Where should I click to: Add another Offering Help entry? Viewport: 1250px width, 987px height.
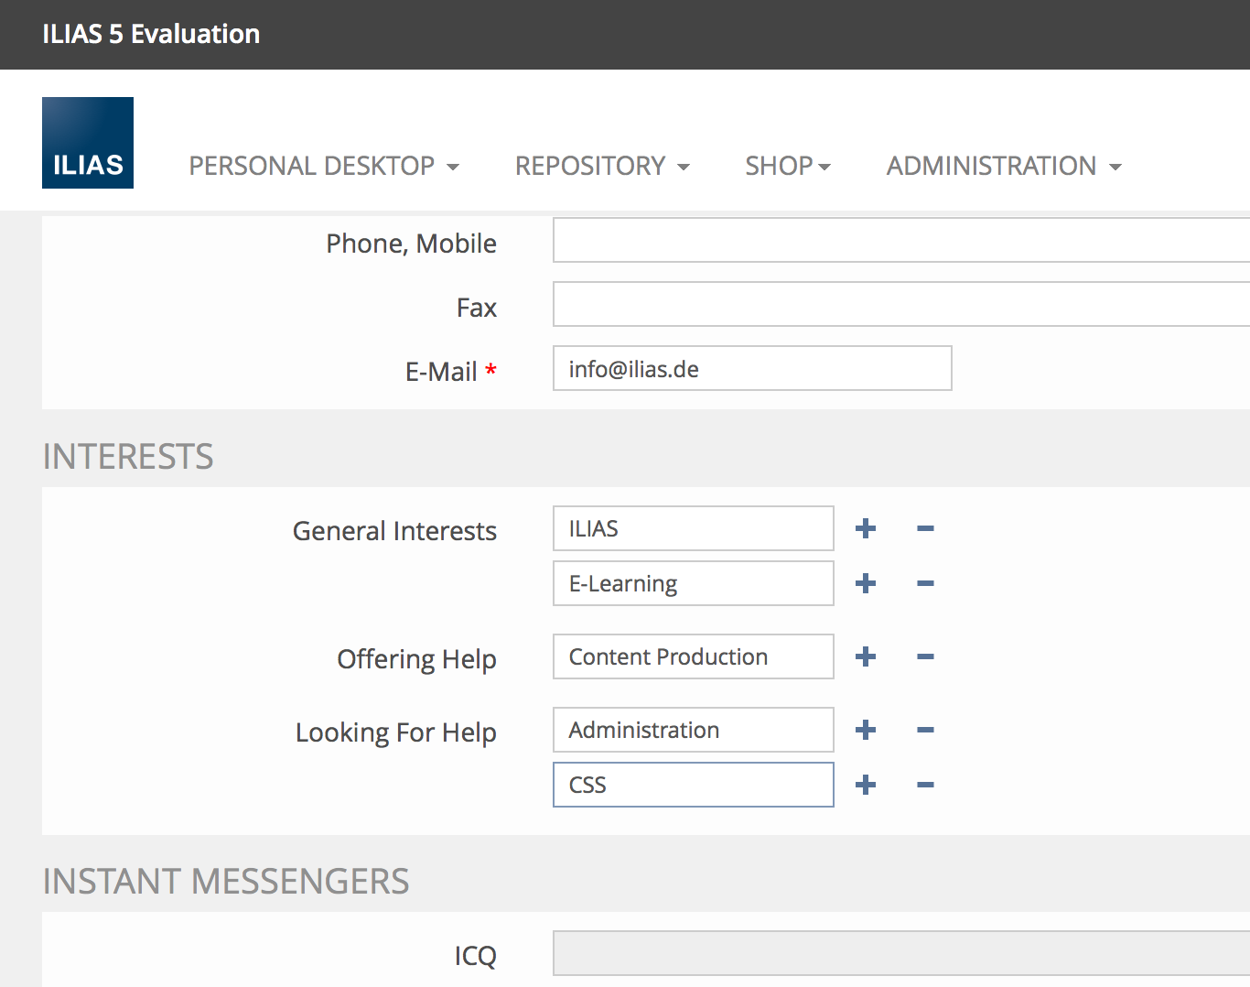point(865,656)
